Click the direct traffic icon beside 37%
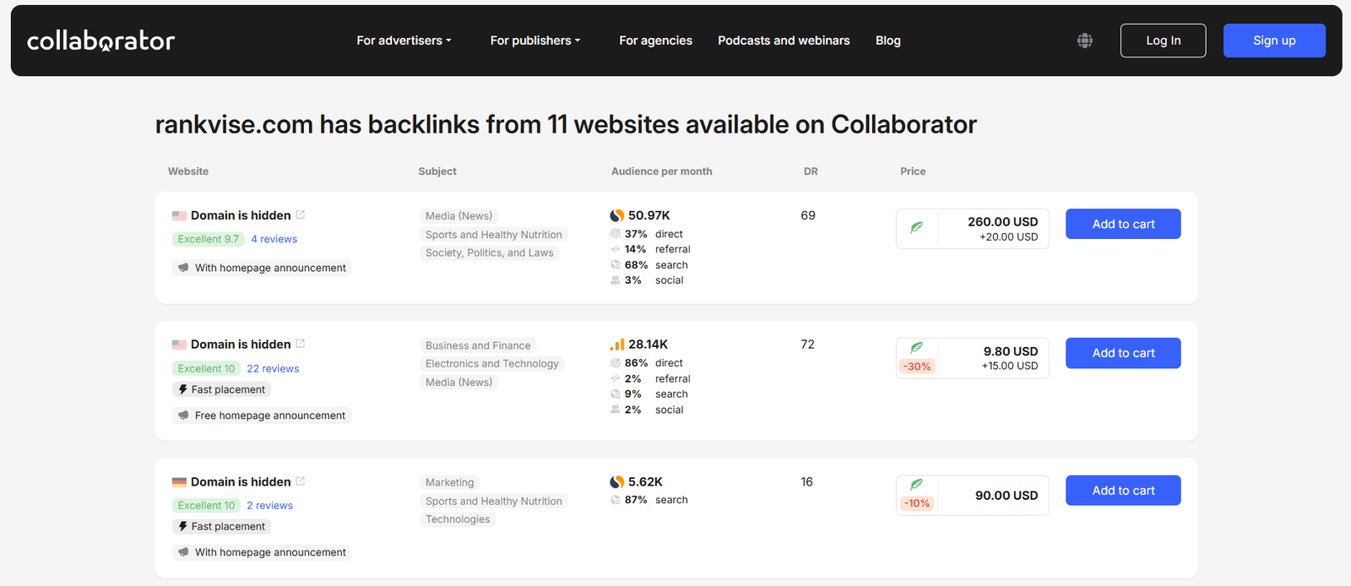Image resolution: width=1351 pixels, height=586 pixels. [616, 234]
